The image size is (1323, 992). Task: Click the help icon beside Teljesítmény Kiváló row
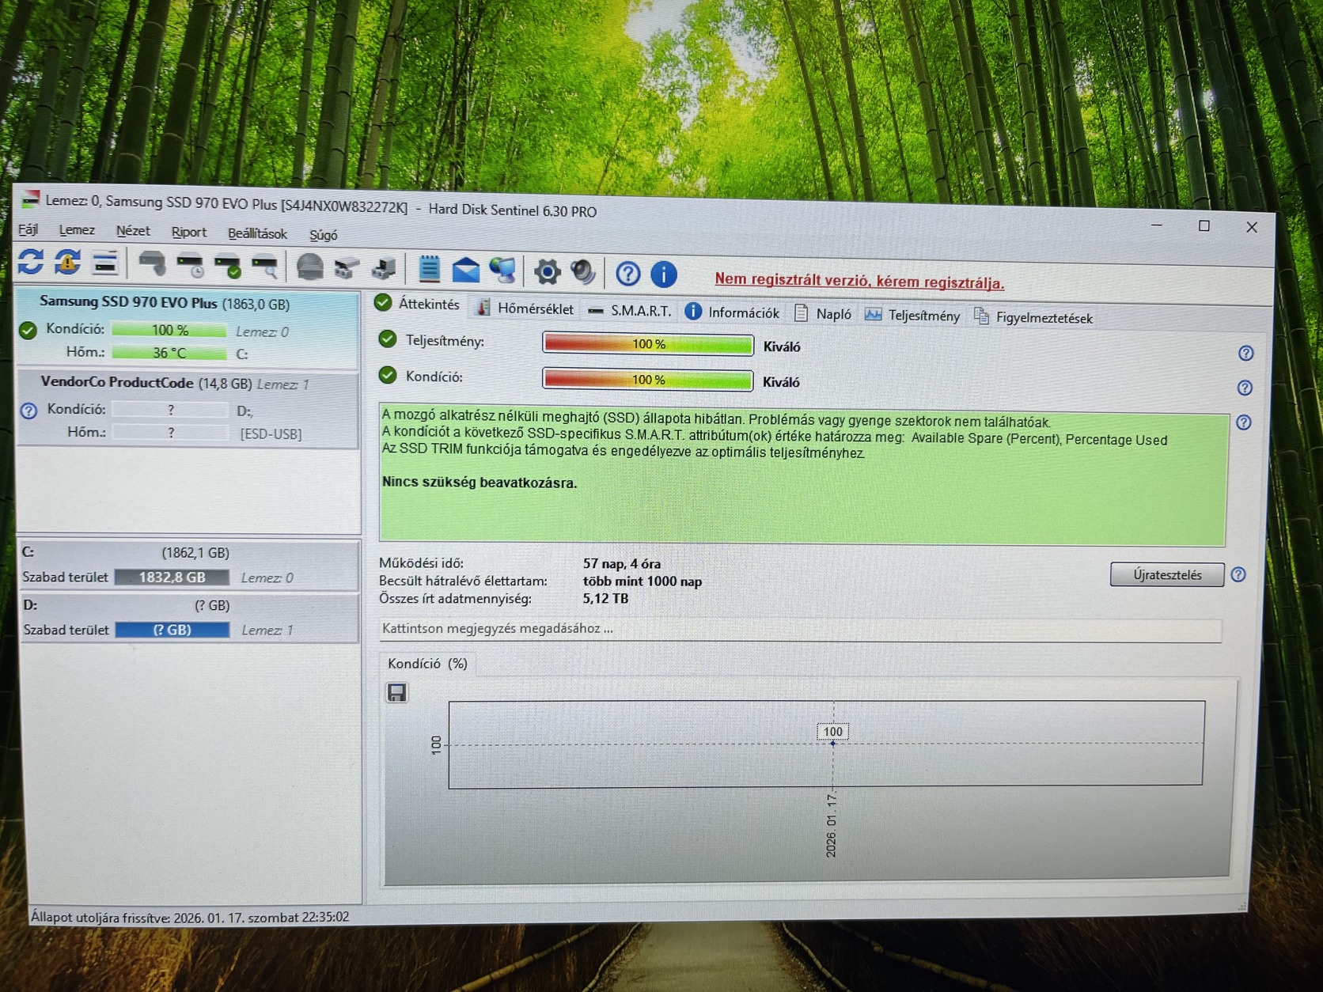coord(1245,353)
